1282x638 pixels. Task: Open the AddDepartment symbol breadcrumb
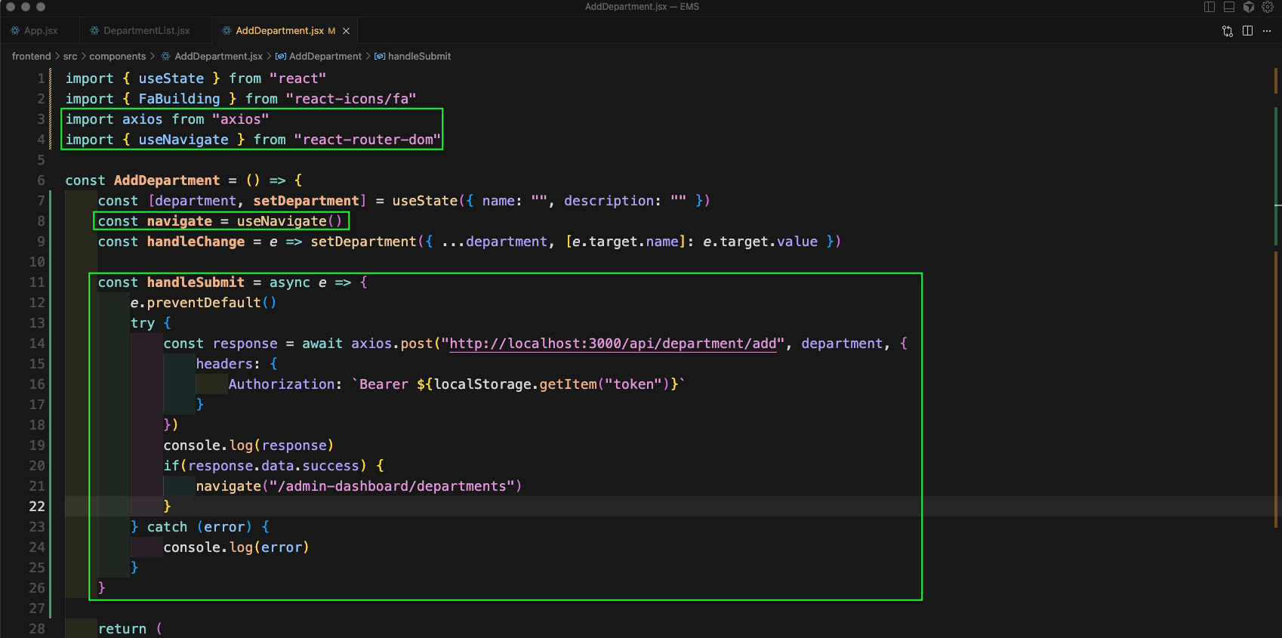[319, 57]
